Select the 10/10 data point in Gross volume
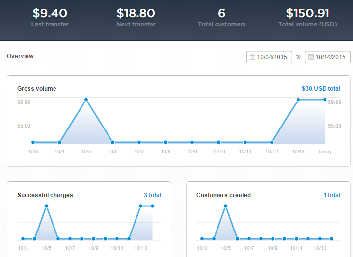The image size is (353, 257). coord(218,142)
